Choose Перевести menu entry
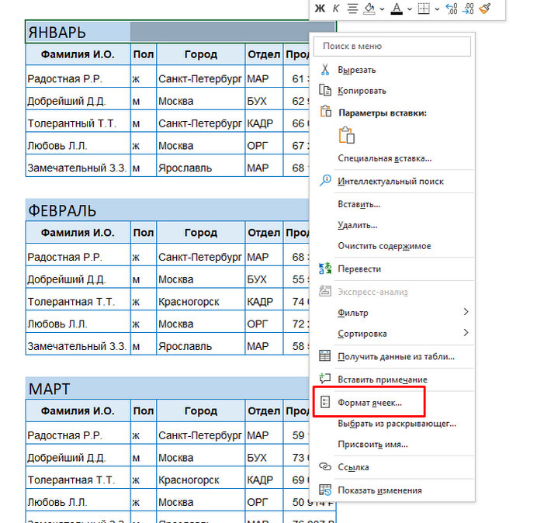 tap(359, 269)
